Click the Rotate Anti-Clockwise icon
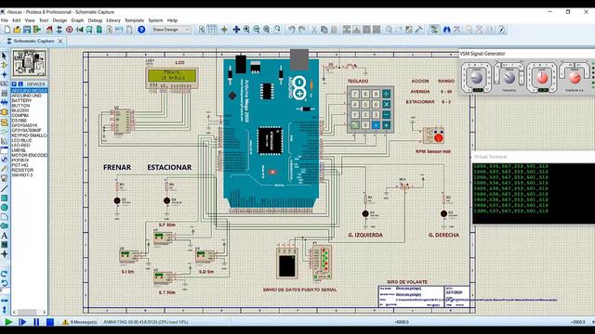595x334 pixels. [4, 283]
